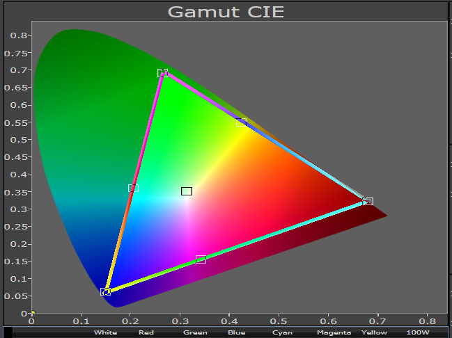
Task: Click the black swatch in the bottom-left corner
Action: click(8, 332)
